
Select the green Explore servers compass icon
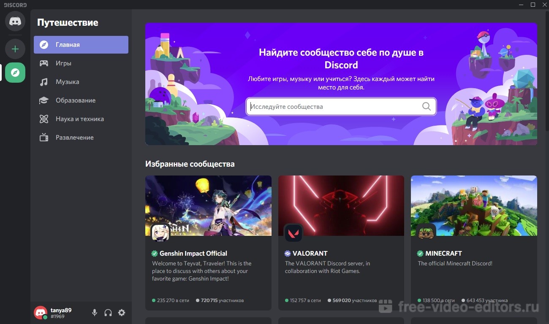pyautogui.click(x=15, y=73)
